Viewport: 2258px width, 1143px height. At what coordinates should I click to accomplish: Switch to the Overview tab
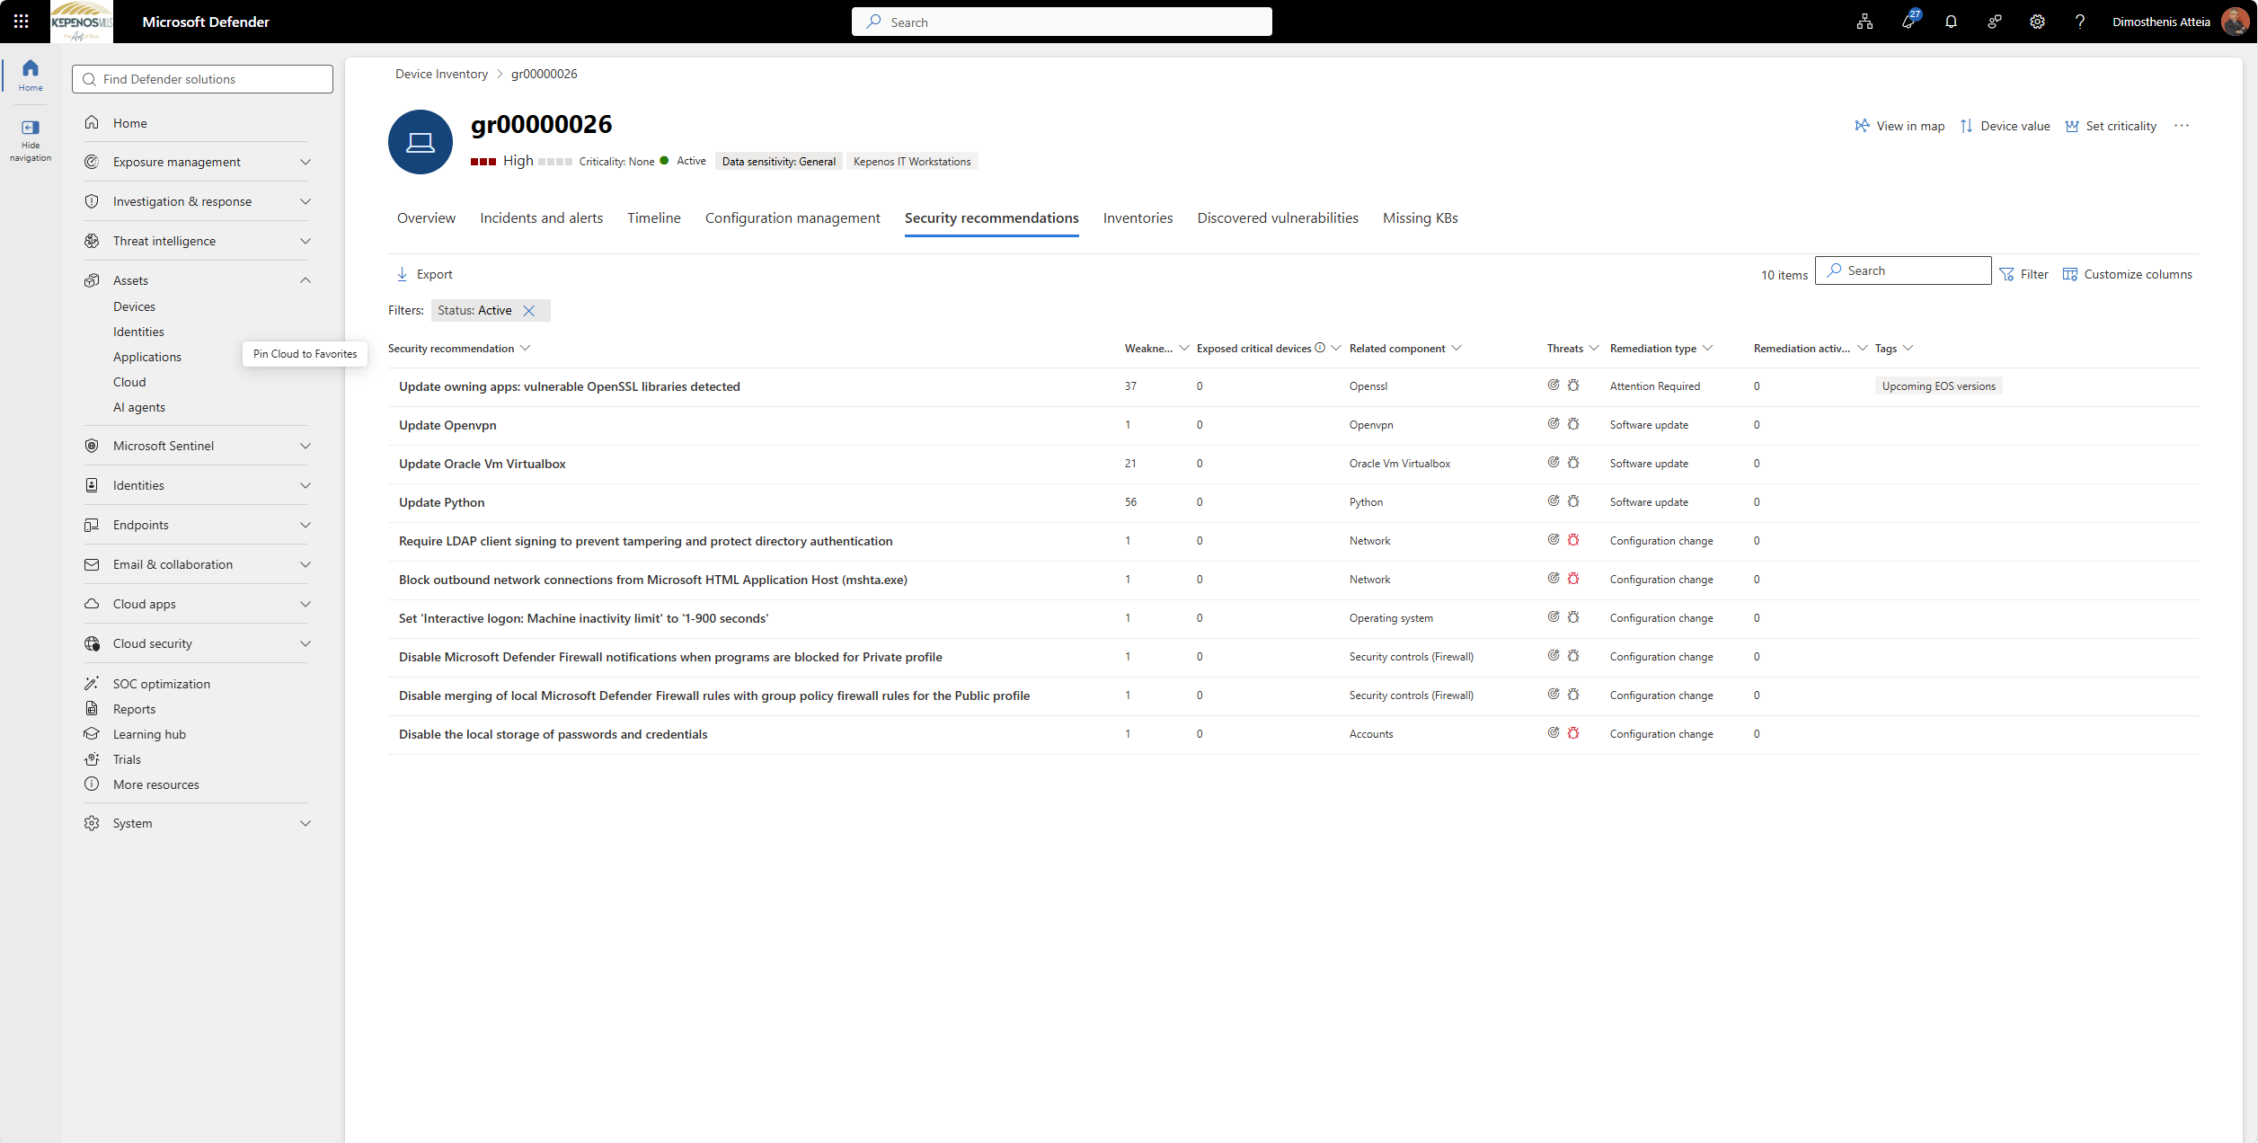coord(426,218)
